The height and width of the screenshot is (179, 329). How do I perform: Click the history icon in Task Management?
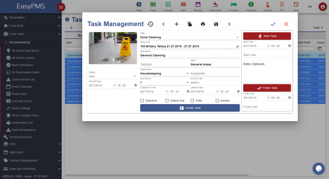pyautogui.click(x=150, y=24)
